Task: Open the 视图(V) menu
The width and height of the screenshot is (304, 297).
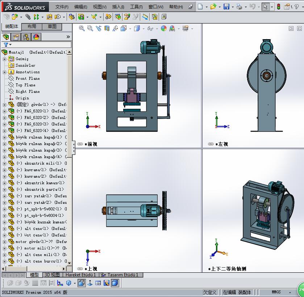Action: (x=100, y=7)
